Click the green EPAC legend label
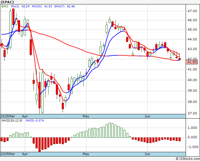 5,6
